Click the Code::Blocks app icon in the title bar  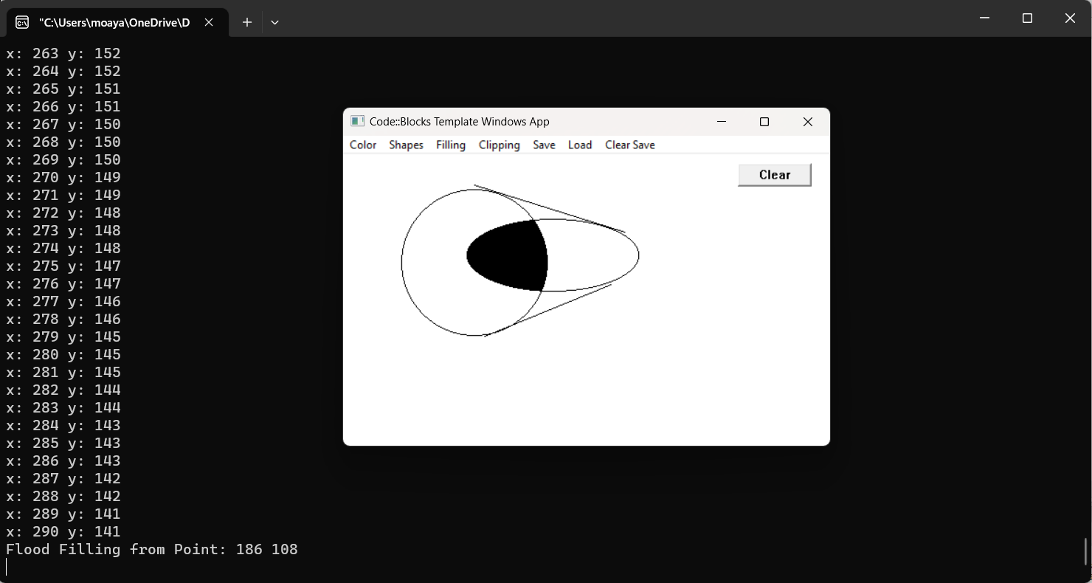pos(357,121)
